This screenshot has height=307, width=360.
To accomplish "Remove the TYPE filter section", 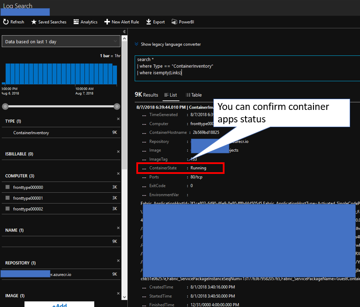I will 118,119.
